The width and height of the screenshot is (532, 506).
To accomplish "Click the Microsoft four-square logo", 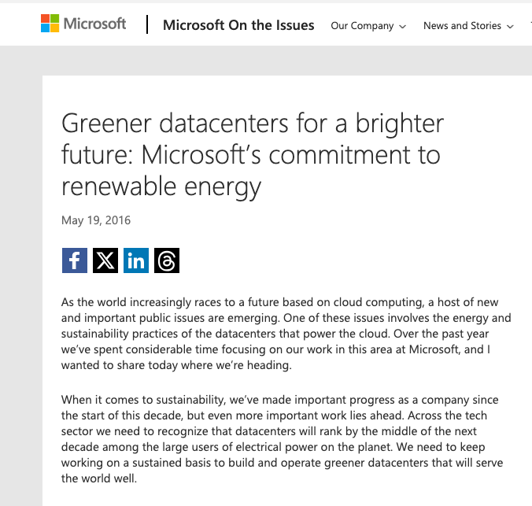I will (50, 24).
